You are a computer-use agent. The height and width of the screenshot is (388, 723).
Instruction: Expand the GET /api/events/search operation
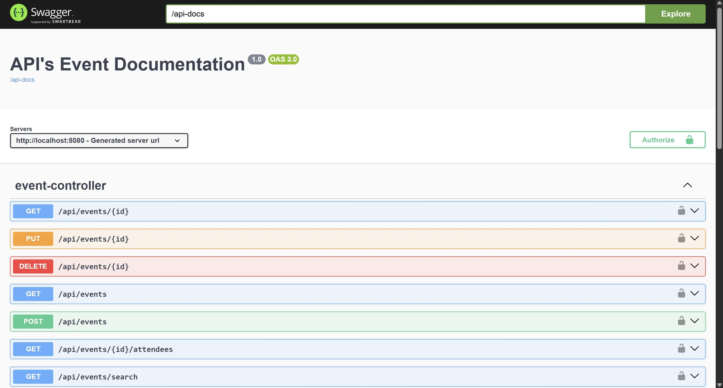[695, 376]
